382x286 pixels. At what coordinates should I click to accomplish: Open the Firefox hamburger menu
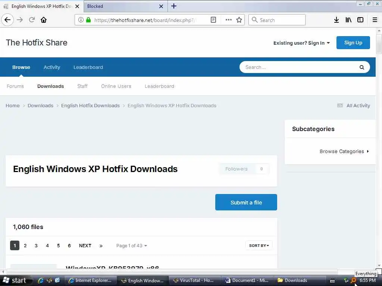(x=375, y=20)
